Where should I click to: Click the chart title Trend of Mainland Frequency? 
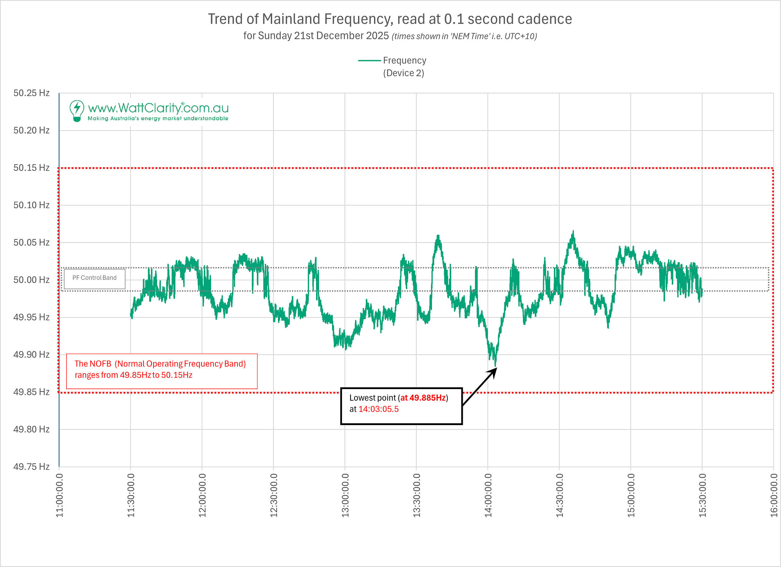click(x=390, y=19)
